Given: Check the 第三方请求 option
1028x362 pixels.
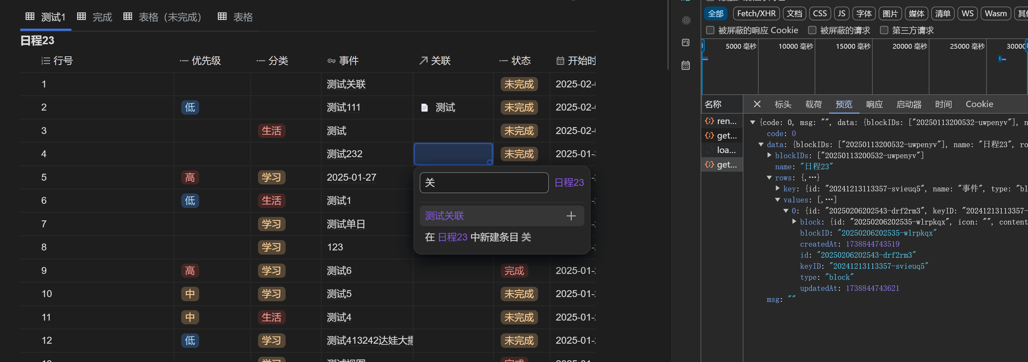Looking at the screenshot, I should [x=884, y=30].
